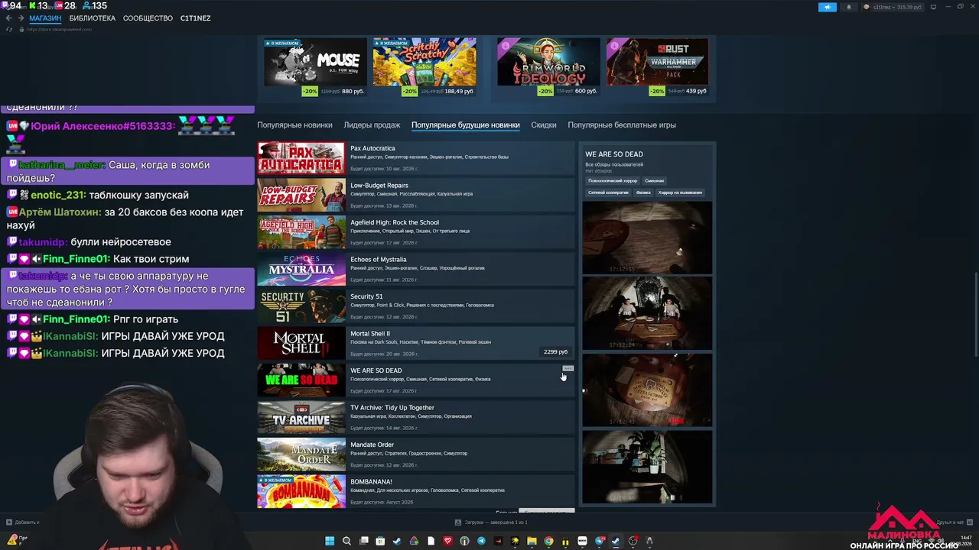Viewport: 979px width, 550px height.
Task: Select Echoes of Mystralia in the list
Action: pyautogui.click(x=415, y=269)
